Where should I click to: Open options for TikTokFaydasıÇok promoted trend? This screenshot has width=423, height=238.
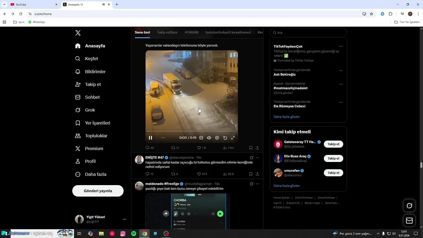pos(341,47)
